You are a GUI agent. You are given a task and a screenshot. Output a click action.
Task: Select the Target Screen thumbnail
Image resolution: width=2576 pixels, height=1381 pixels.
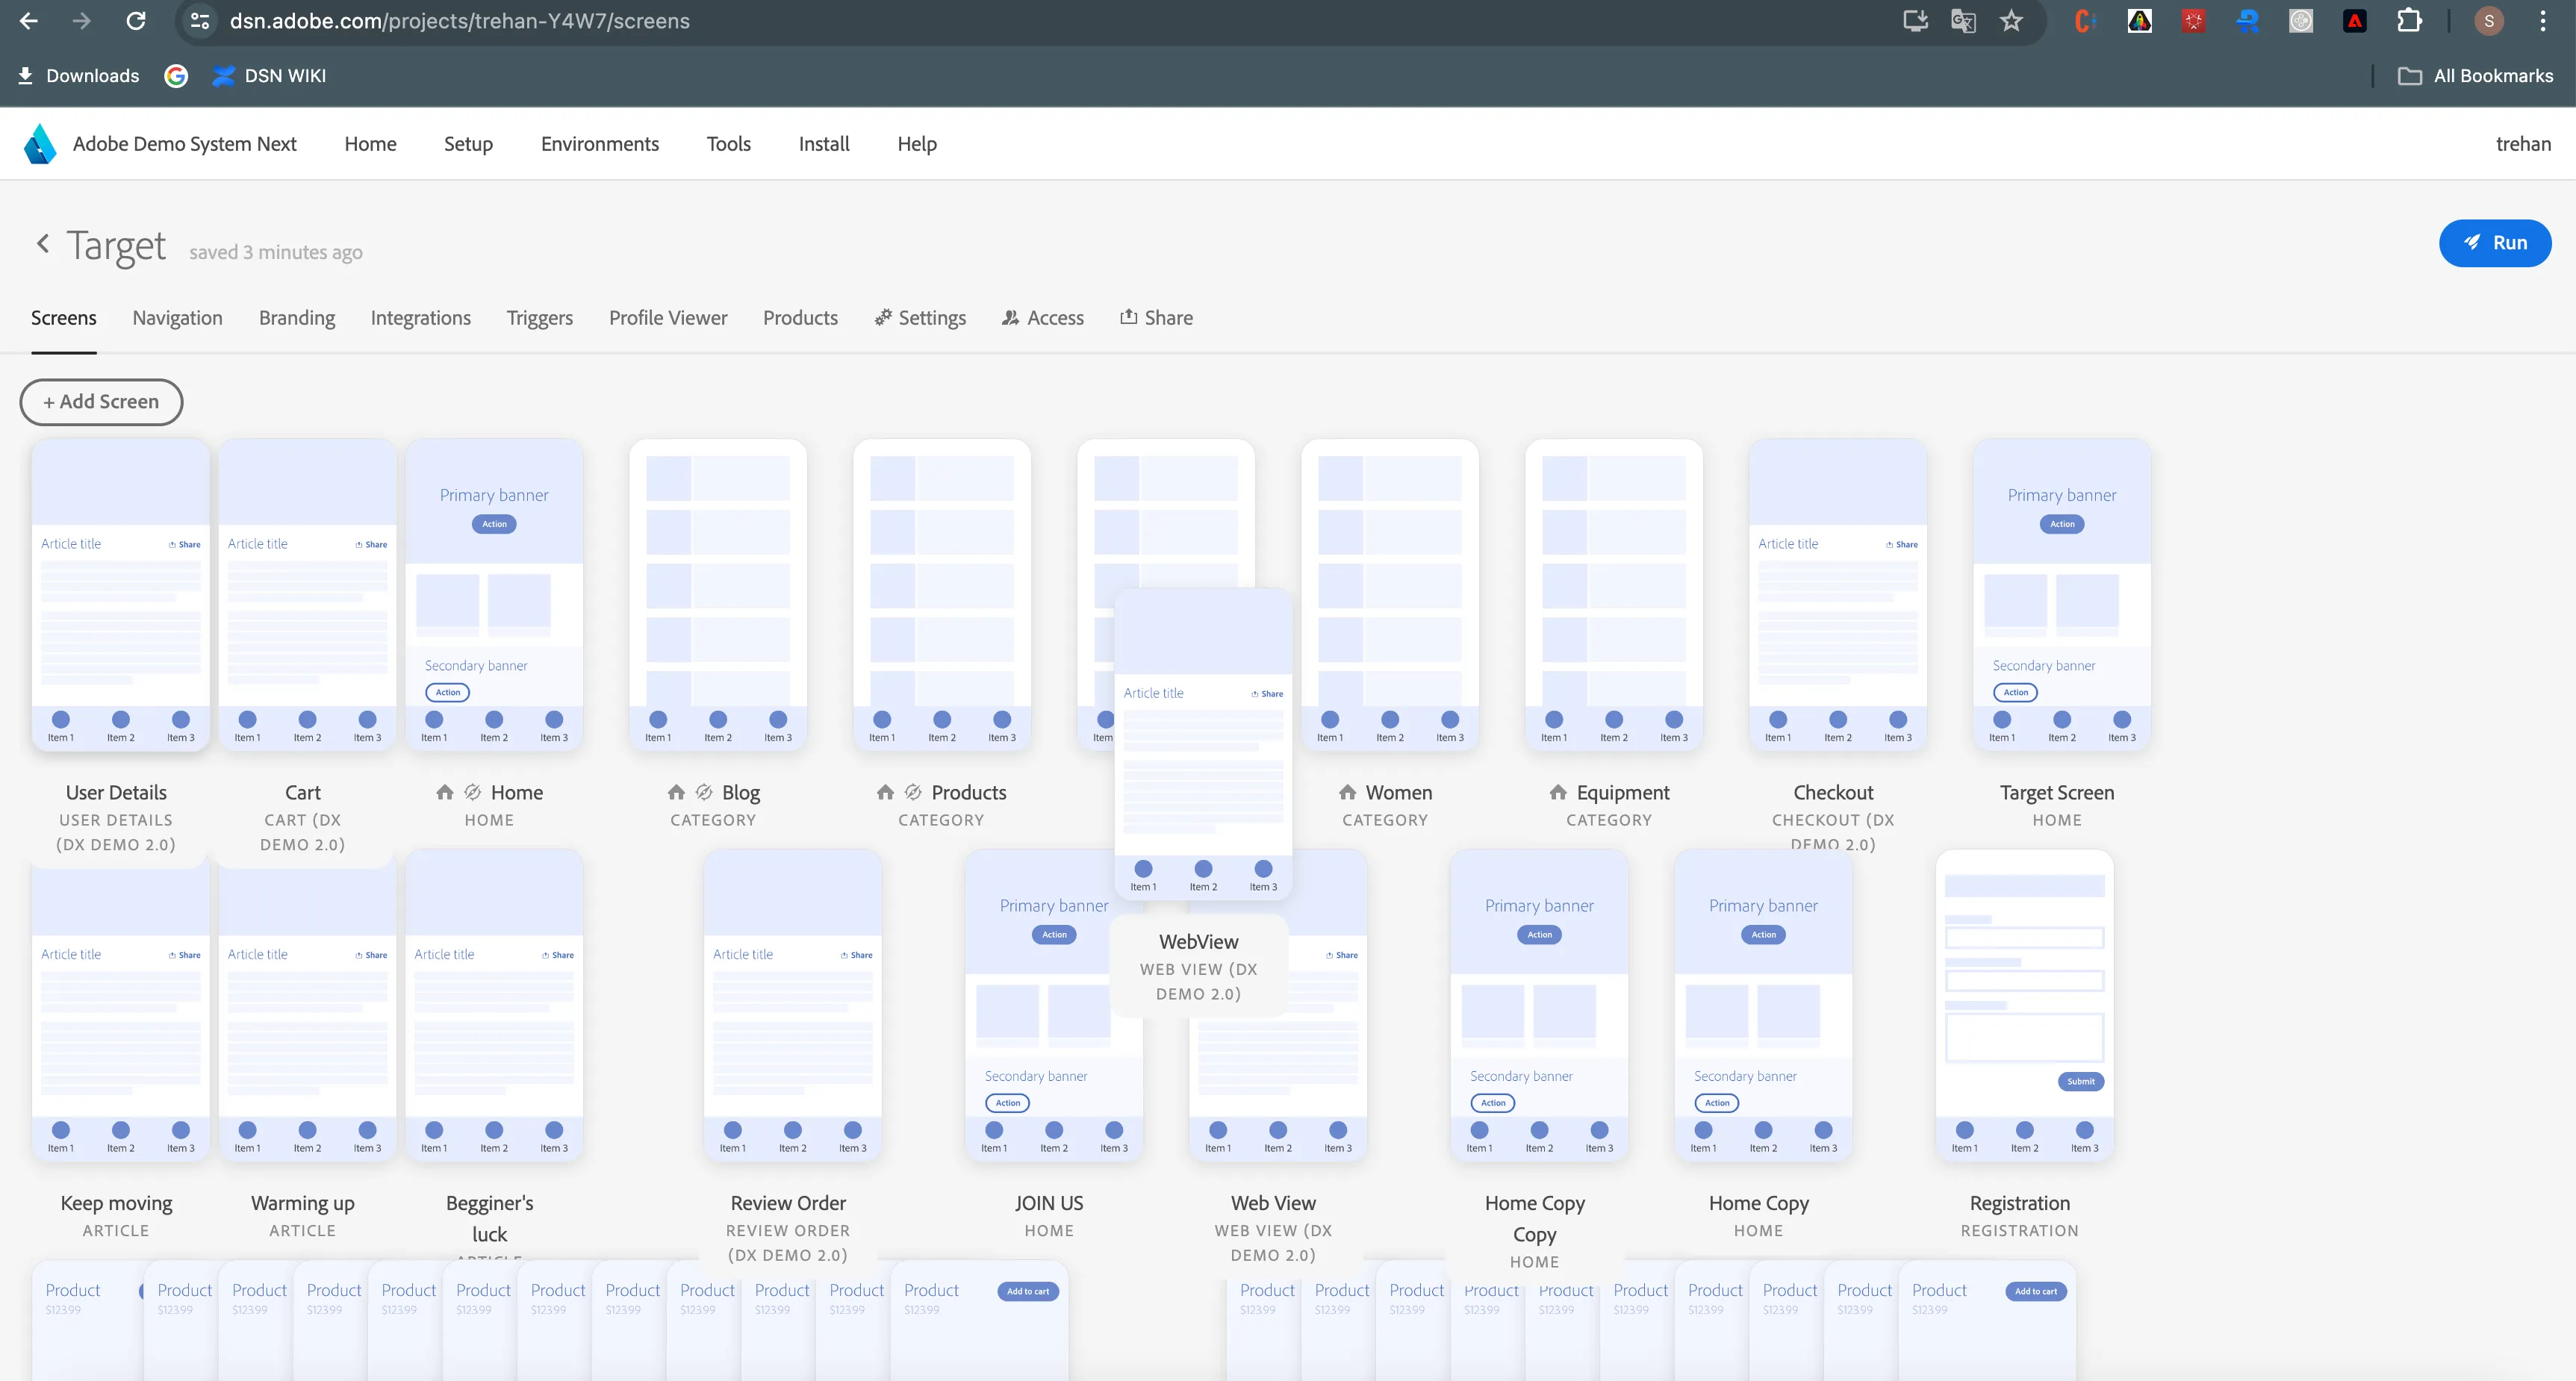2062,595
